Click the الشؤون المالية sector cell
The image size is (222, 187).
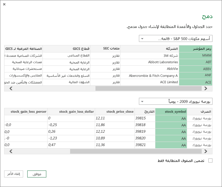tap(67, 82)
